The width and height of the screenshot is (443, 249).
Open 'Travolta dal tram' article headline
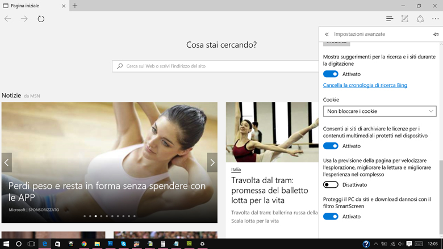pyautogui.click(x=270, y=191)
